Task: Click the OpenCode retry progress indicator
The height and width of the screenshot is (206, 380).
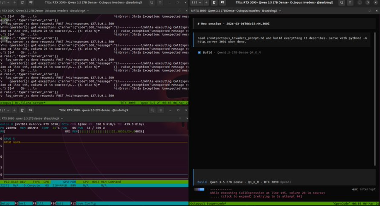Action: pos(200,189)
